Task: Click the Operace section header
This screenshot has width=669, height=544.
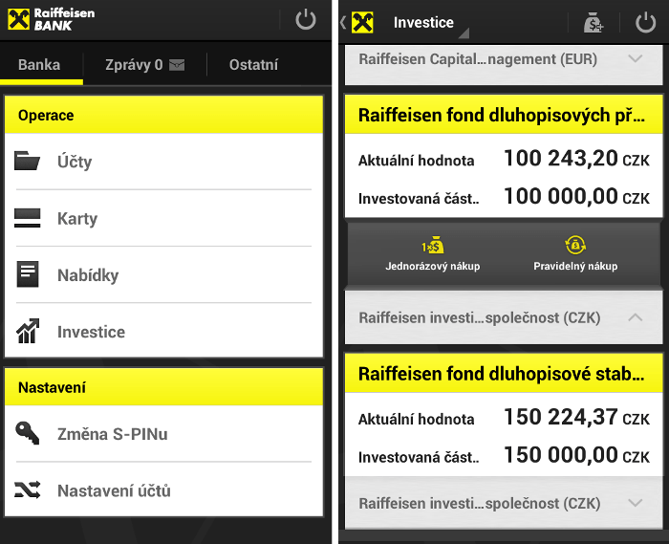Action: pyautogui.click(x=163, y=115)
